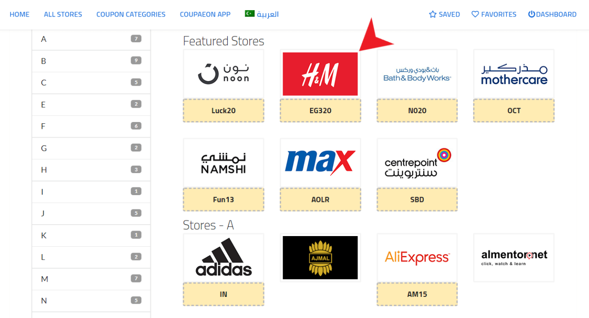The width and height of the screenshot is (589, 318).
Task: Filter stores by letter M
Action: coord(91,279)
